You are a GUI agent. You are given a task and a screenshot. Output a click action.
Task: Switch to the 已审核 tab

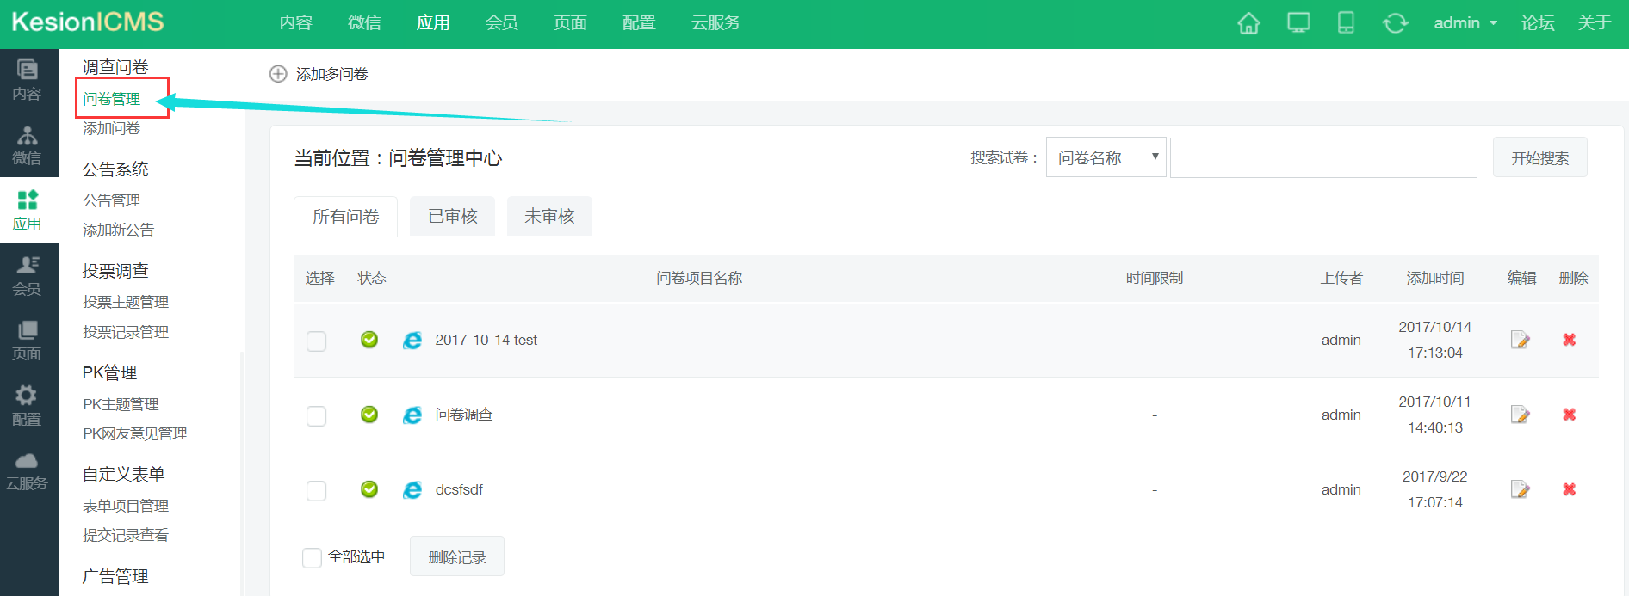[452, 216]
